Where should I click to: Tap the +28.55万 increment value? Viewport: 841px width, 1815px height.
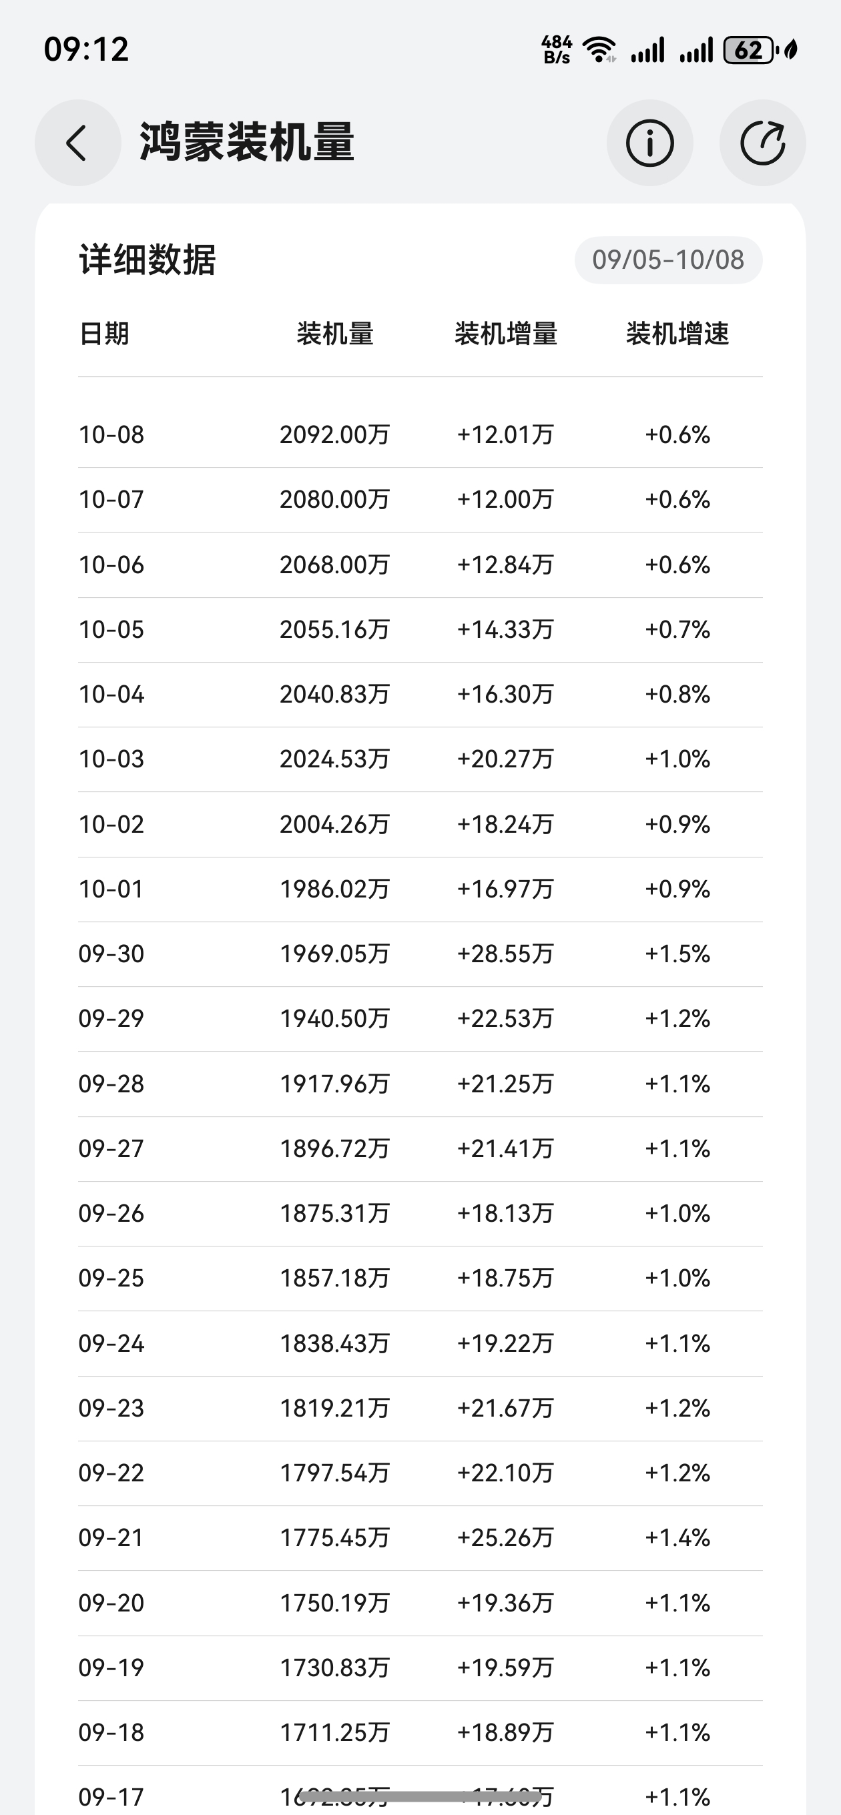tap(505, 954)
